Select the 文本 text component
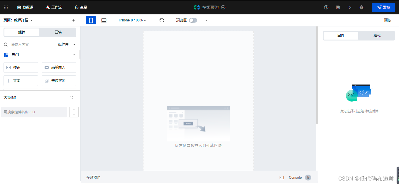 21,81
